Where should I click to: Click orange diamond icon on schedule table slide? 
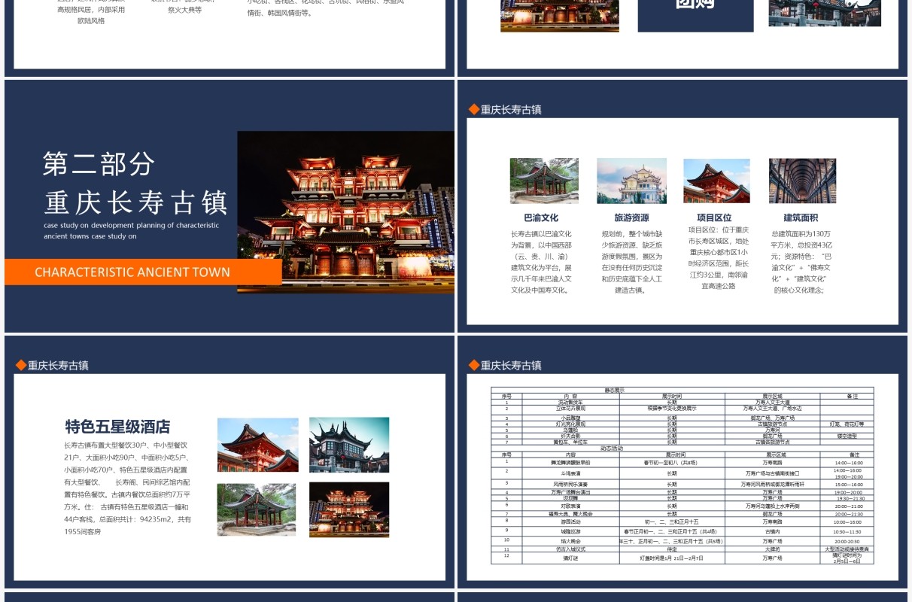click(x=474, y=365)
